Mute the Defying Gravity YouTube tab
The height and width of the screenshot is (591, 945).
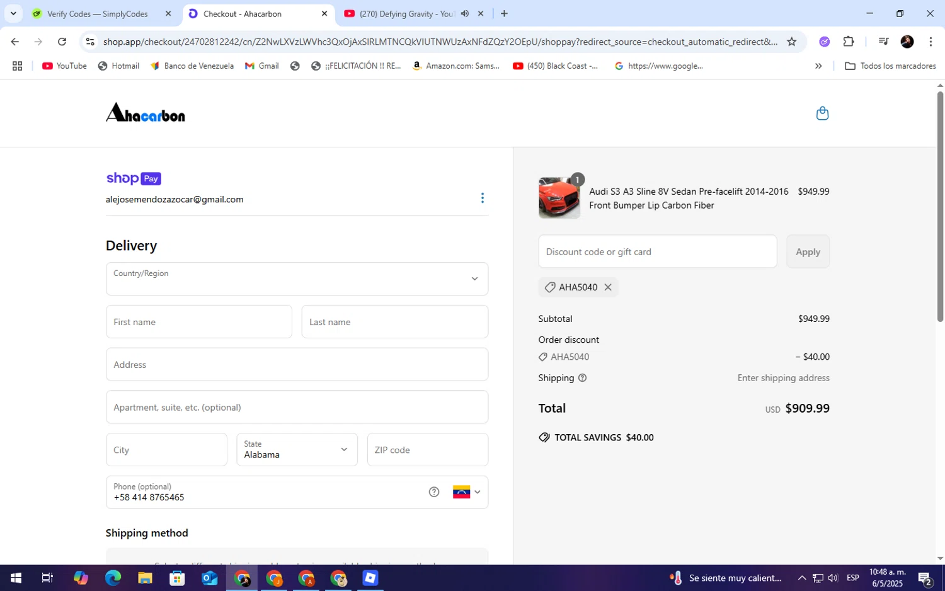[465, 14]
